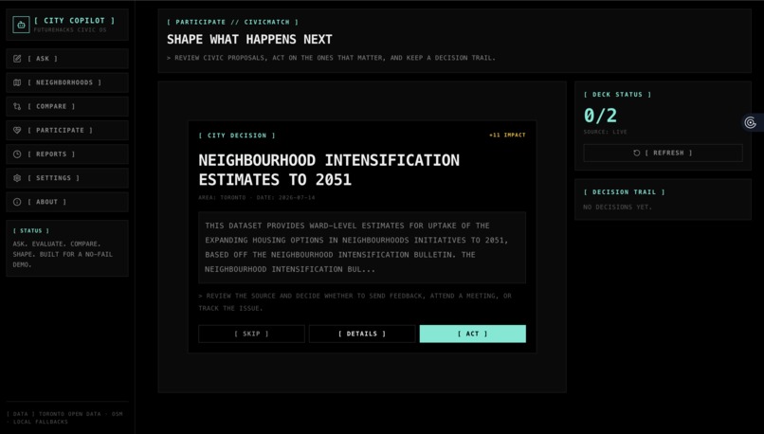Click the Neighbourhood Intensification Estimates heading
Image resolution: width=764 pixels, height=434 pixels.
tap(329, 170)
